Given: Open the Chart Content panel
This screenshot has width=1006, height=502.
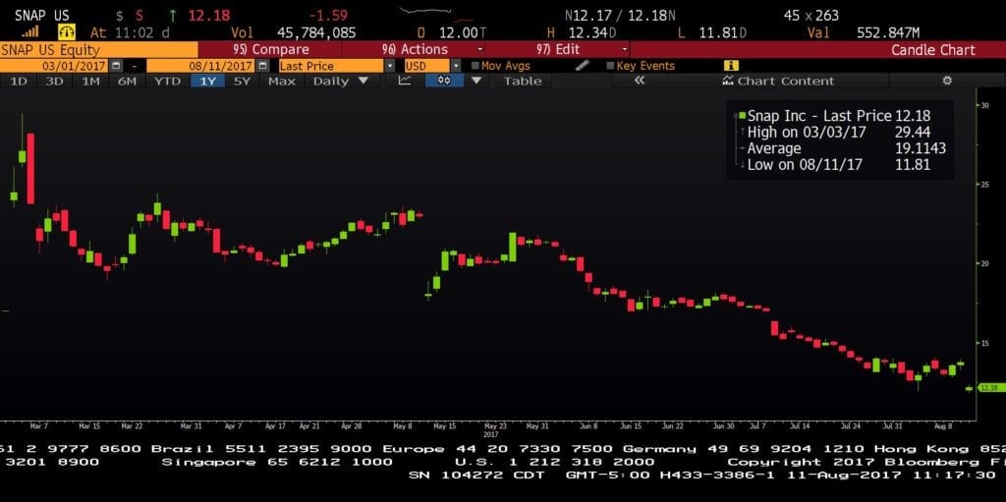Looking at the screenshot, I should (x=778, y=81).
